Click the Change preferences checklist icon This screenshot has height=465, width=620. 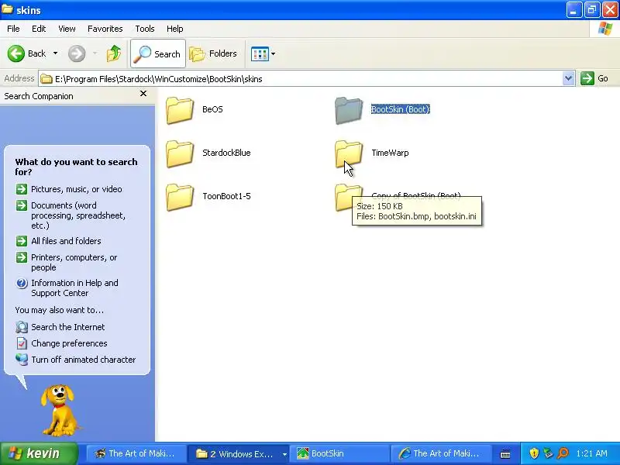tap(22, 343)
